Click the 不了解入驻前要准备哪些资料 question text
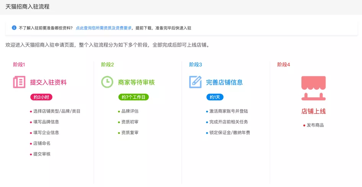The width and height of the screenshot is (362, 187). [46, 28]
